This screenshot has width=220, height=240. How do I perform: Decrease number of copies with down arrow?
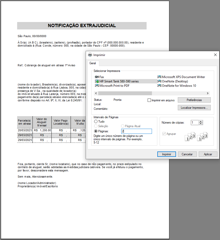201,124
